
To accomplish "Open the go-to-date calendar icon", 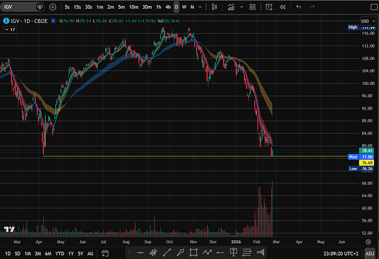I will click(x=105, y=254).
